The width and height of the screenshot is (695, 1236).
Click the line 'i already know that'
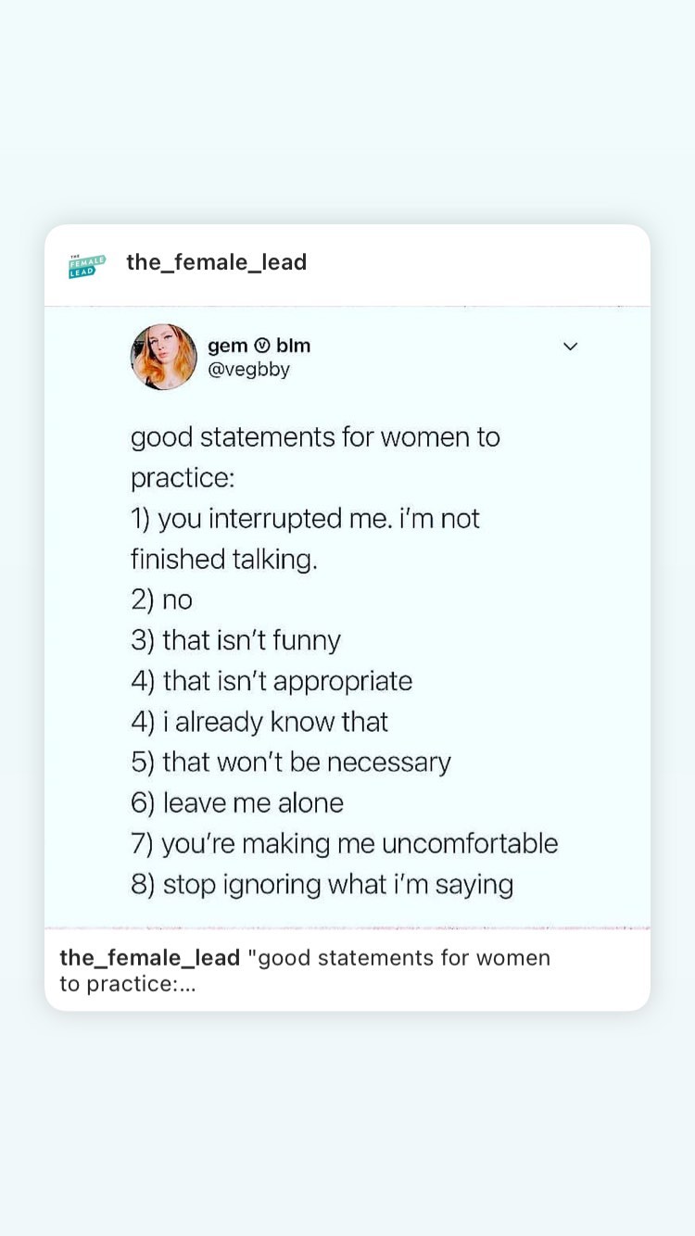click(x=259, y=722)
